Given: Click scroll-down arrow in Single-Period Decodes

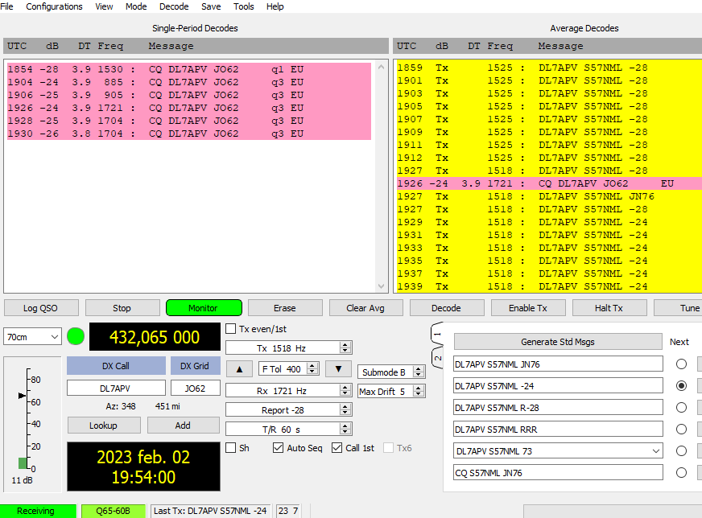Looking at the screenshot, I should tap(381, 286).
